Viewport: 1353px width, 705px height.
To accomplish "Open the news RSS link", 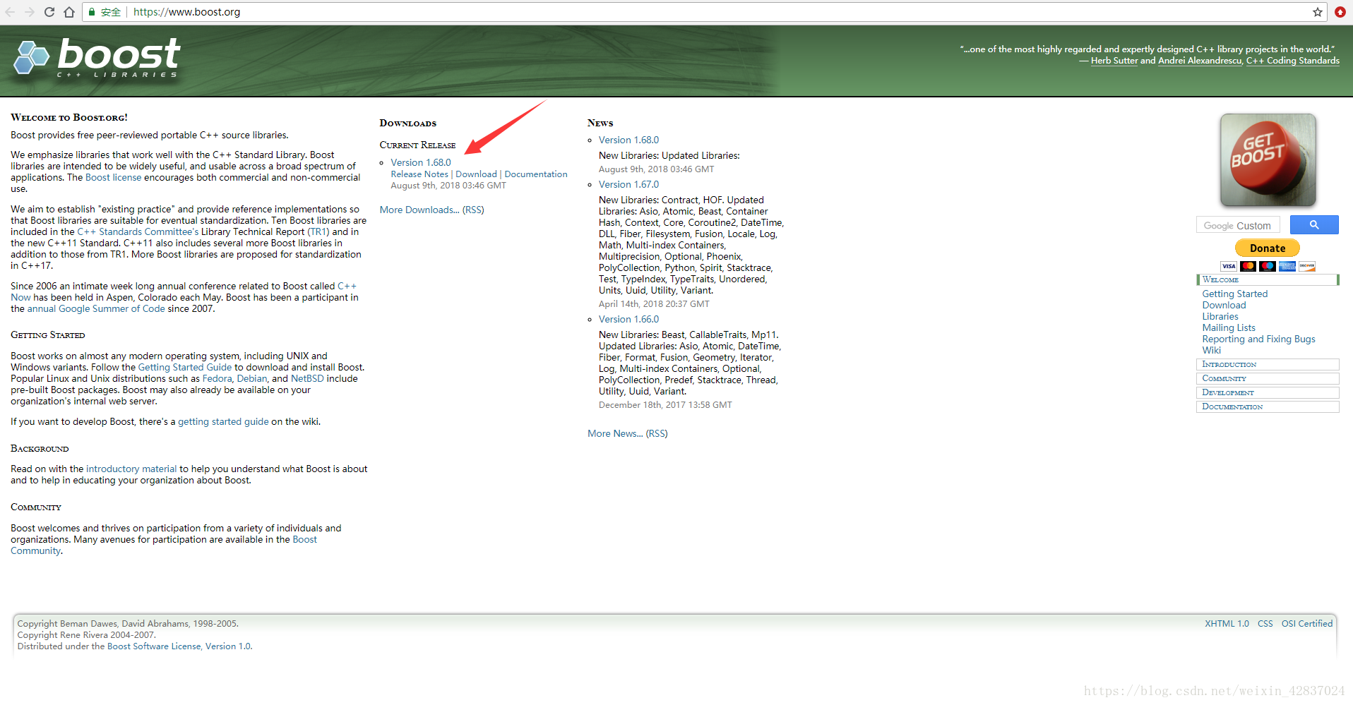I will (x=657, y=433).
